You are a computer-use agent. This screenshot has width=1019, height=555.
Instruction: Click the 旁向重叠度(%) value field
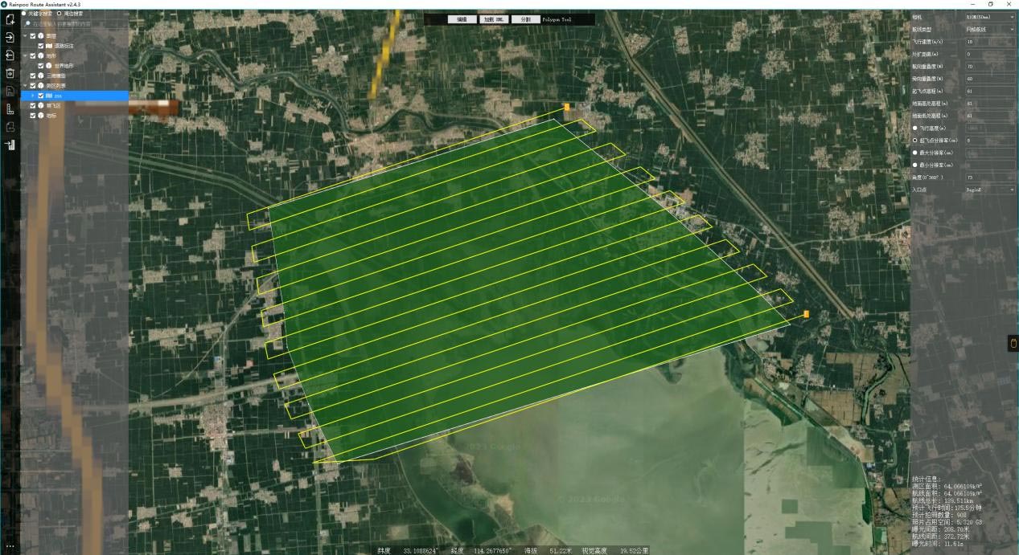pos(990,79)
